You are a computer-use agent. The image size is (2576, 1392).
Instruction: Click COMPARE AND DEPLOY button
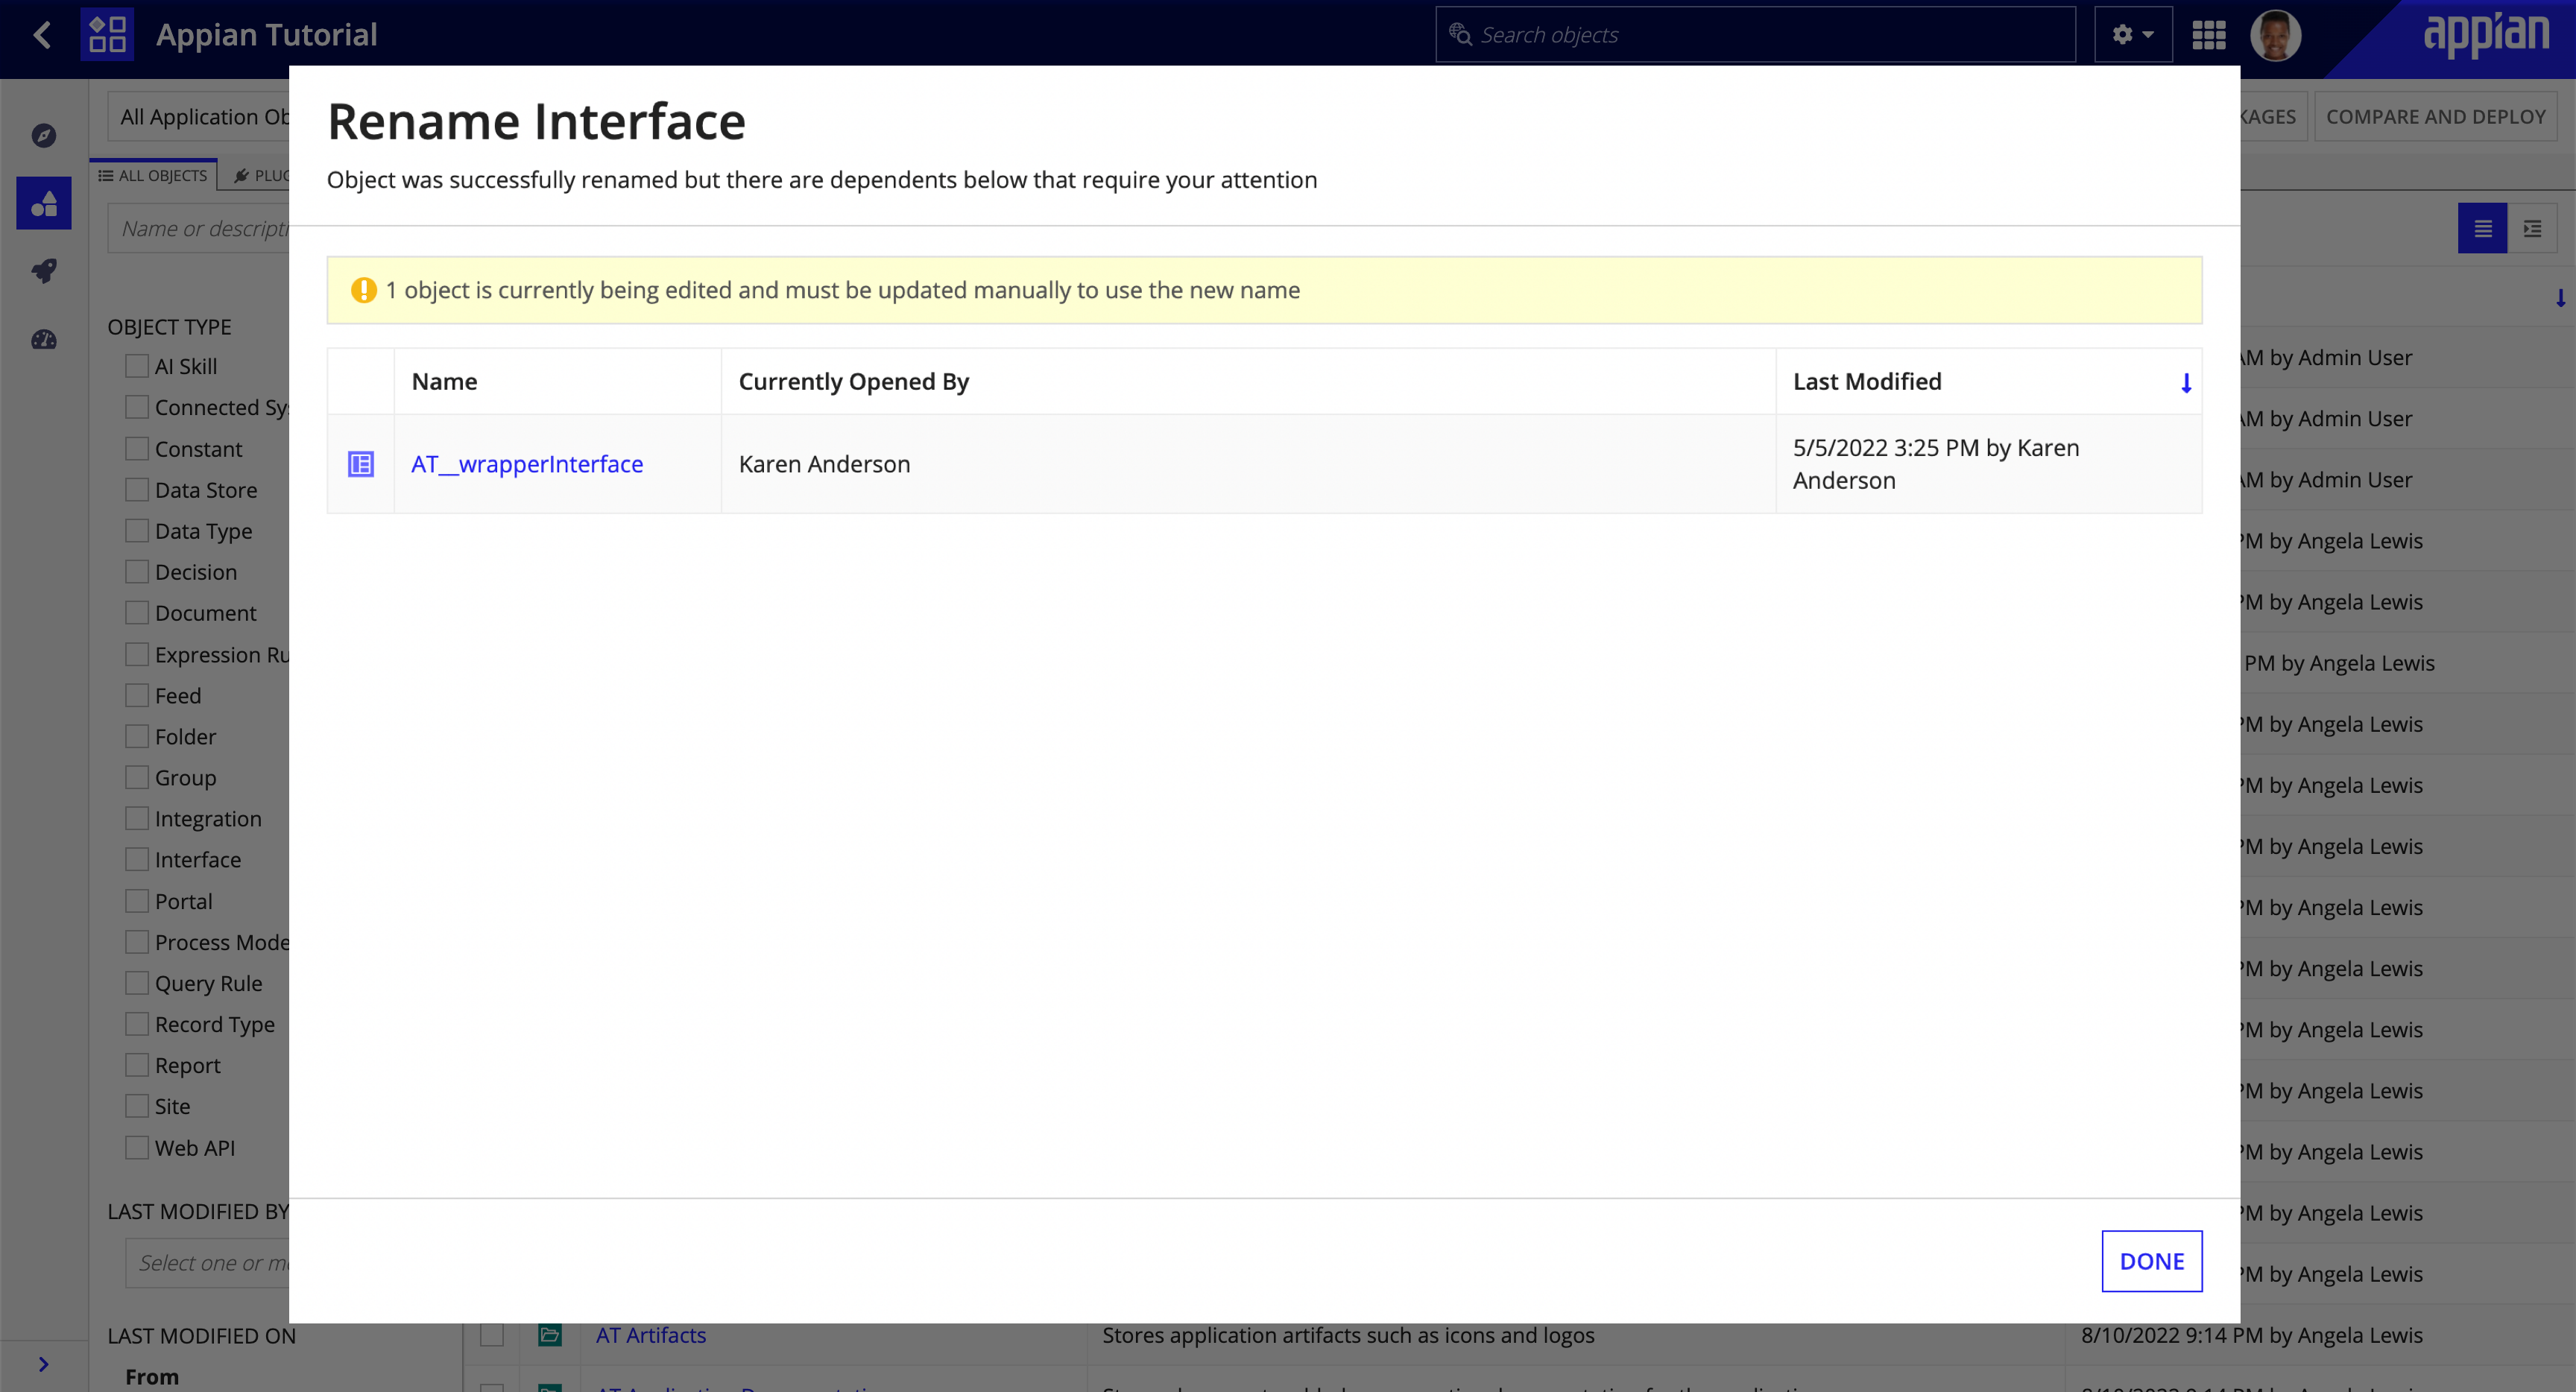pos(2435,117)
